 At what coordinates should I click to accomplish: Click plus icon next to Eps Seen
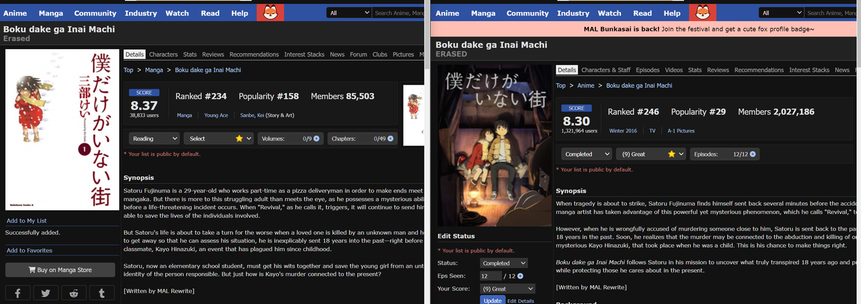520,276
